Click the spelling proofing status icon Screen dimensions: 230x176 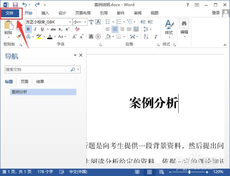[62, 172]
